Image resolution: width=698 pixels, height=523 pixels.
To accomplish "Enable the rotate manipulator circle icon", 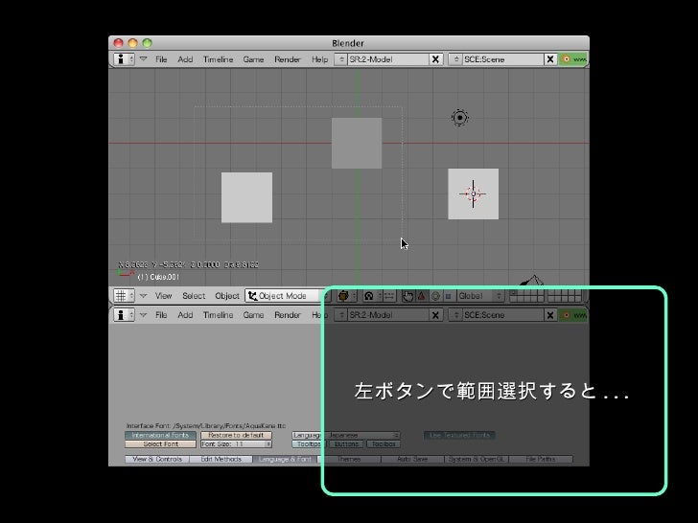I will (x=436, y=296).
